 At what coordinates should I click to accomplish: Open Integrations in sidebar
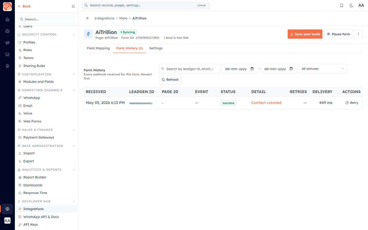[46, 209]
